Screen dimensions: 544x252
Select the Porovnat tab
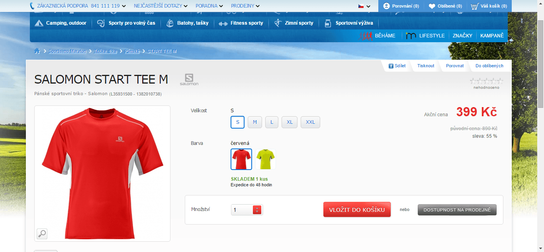(x=455, y=66)
